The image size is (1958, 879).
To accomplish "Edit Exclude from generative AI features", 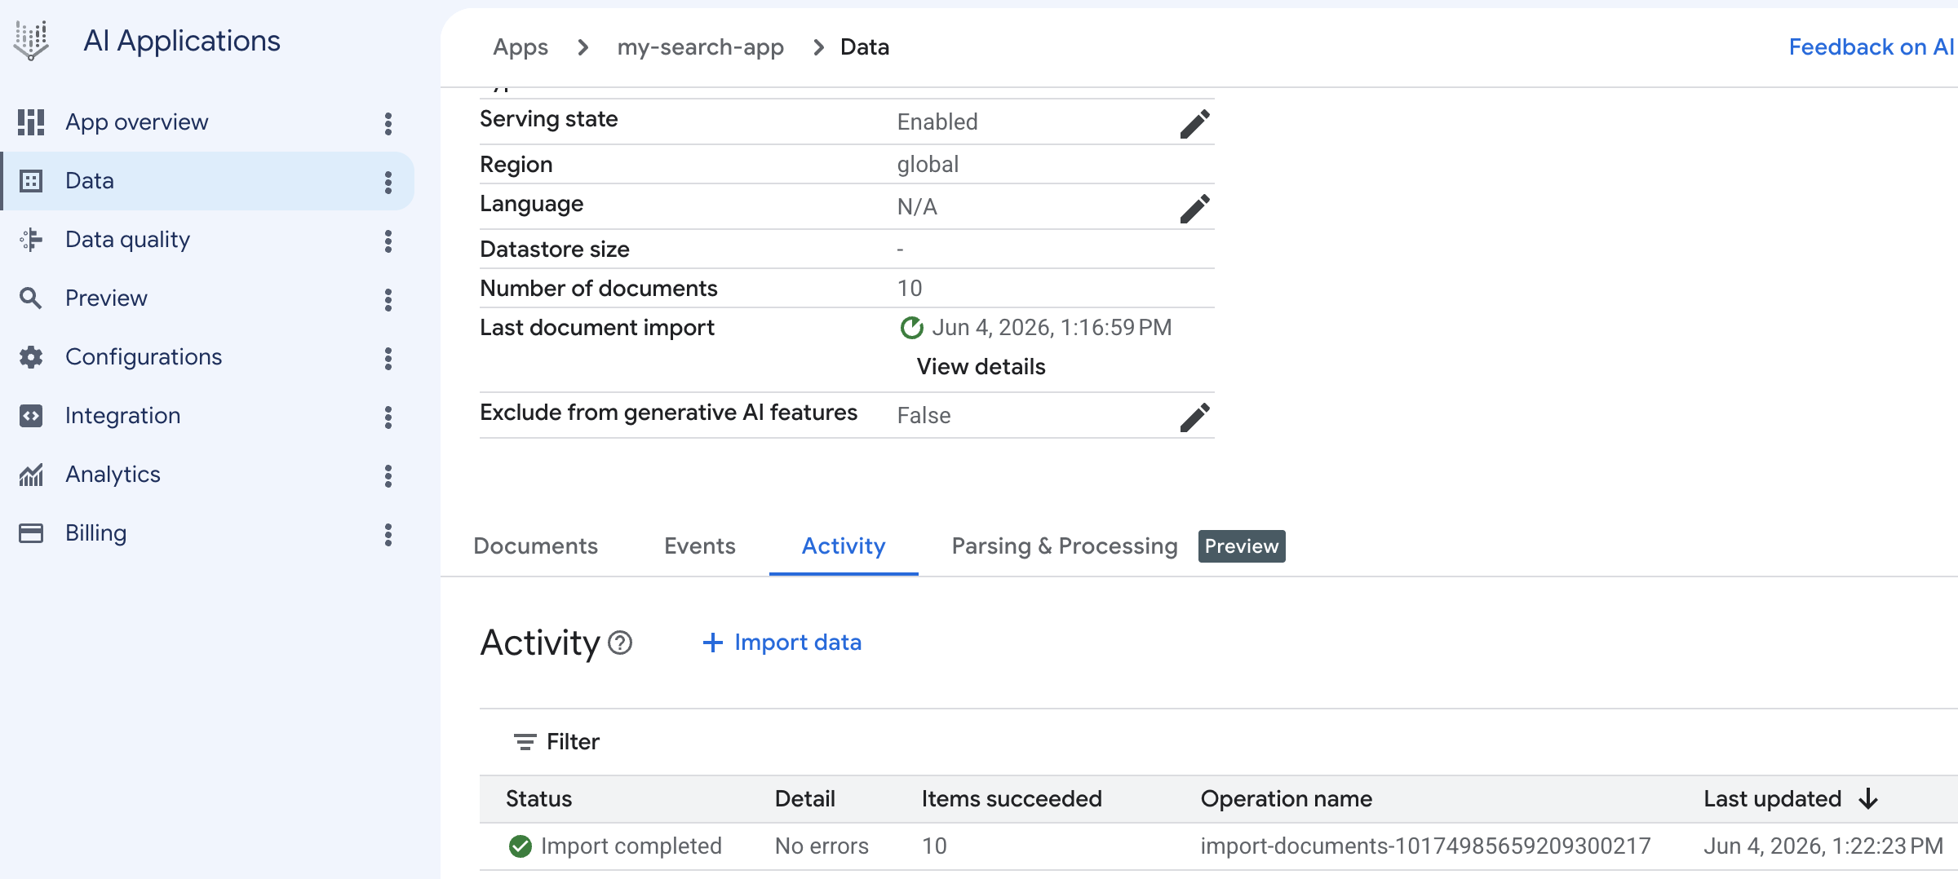I will tap(1194, 417).
